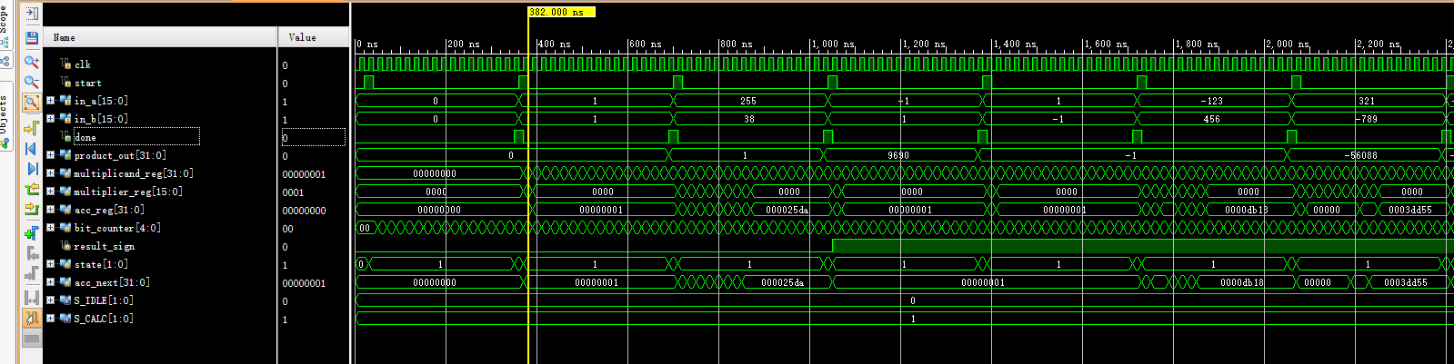Select the start signal
This screenshot has width=1454, height=364.
coord(87,83)
